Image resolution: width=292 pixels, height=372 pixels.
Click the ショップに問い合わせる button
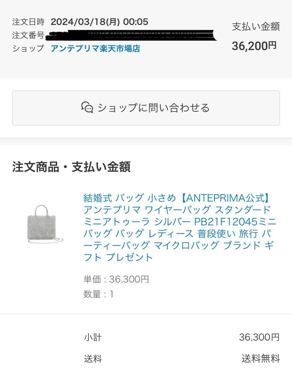point(146,108)
